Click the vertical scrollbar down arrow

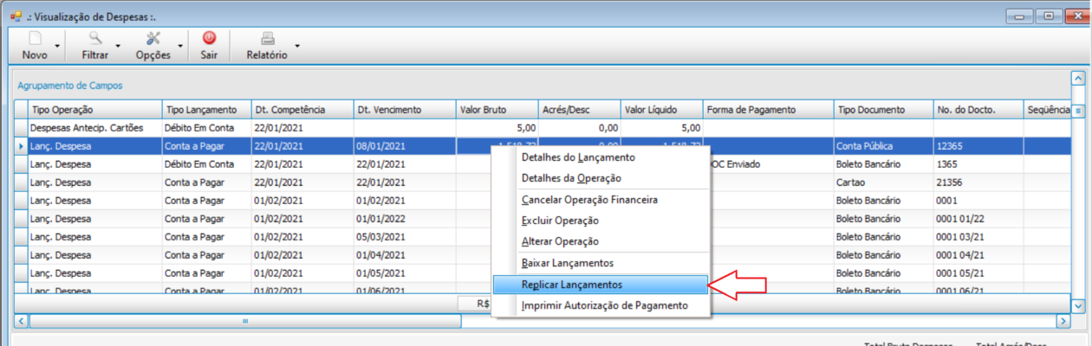[1078, 306]
